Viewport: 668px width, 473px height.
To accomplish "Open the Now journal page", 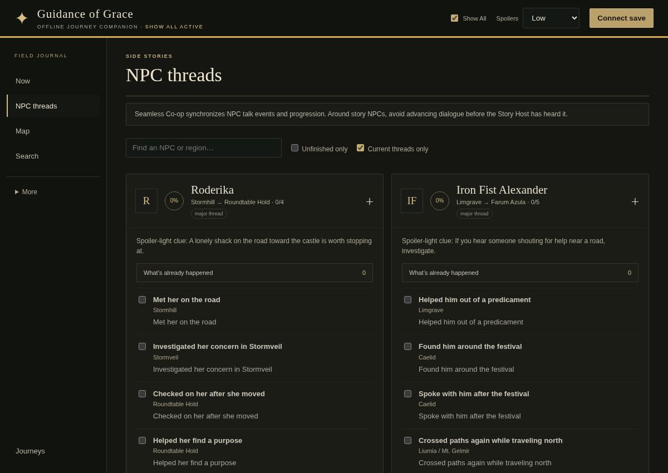I will (x=53, y=81).
